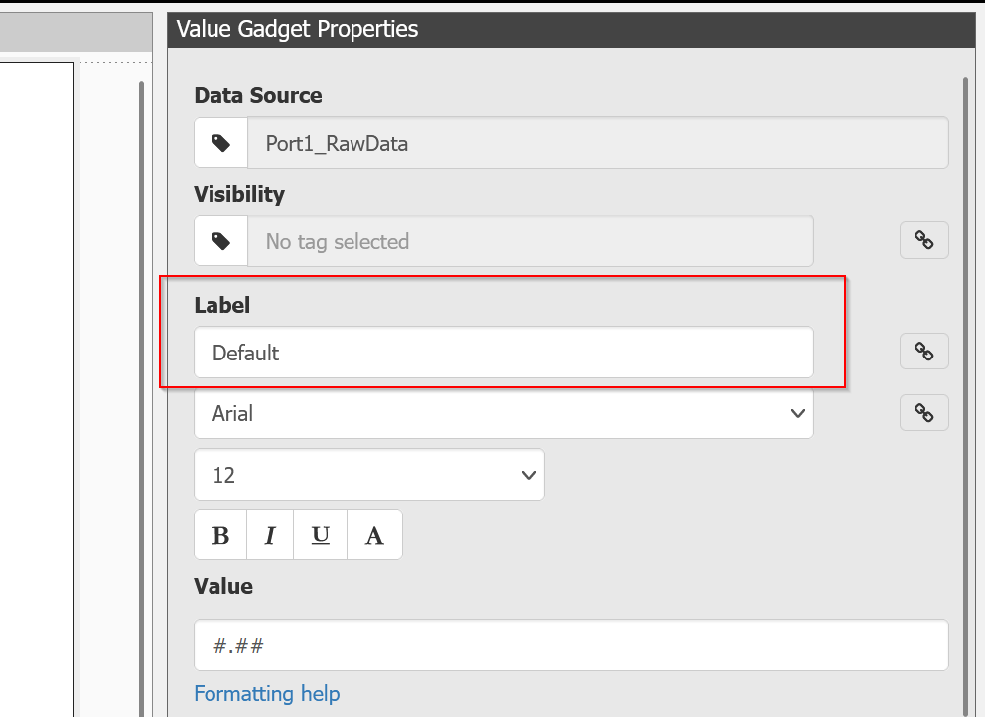Open the font size 12 dropdown
Image resolution: width=985 pixels, height=717 pixels.
[x=369, y=475]
